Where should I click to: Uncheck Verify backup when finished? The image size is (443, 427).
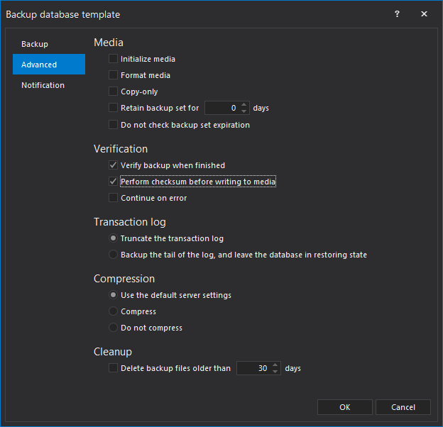tap(114, 165)
